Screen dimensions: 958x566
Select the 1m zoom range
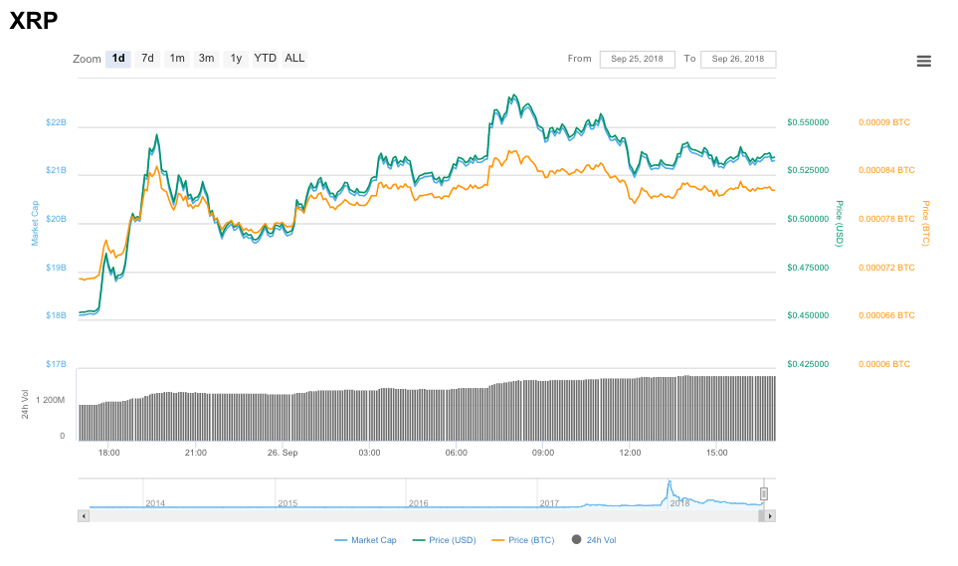click(177, 59)
